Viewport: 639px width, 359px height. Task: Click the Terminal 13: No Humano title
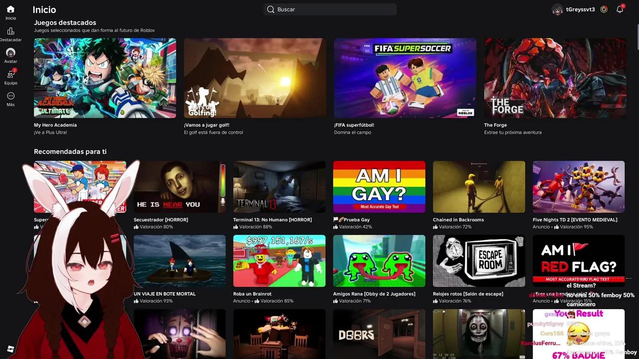pos(273,220)
